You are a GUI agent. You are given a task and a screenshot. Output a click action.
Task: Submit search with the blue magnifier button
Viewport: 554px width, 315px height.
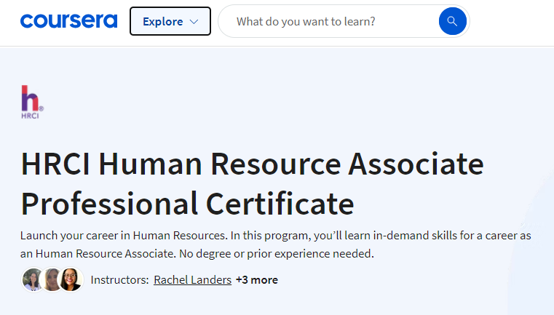click(x=452, y=21)
